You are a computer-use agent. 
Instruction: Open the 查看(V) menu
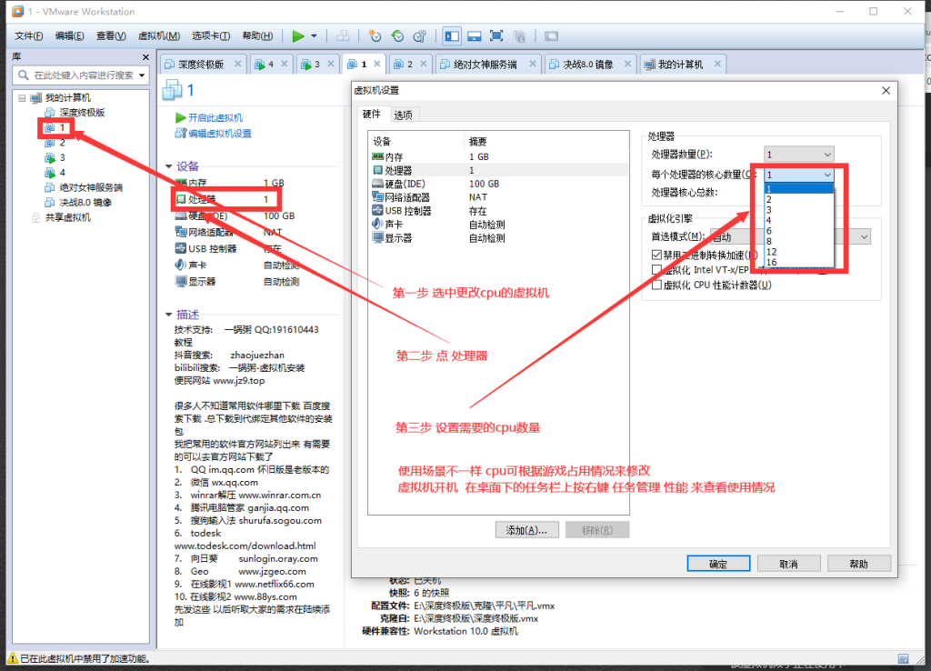[111, 36]
